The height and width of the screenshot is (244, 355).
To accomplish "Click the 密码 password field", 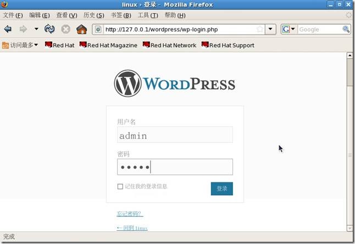I will (175, 167).
